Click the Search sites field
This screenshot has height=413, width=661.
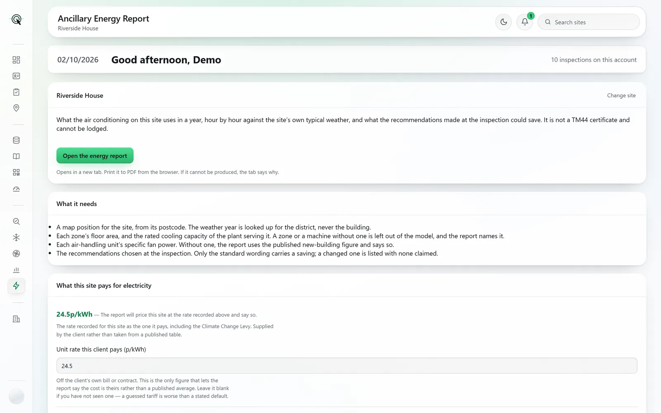point(589,22)
